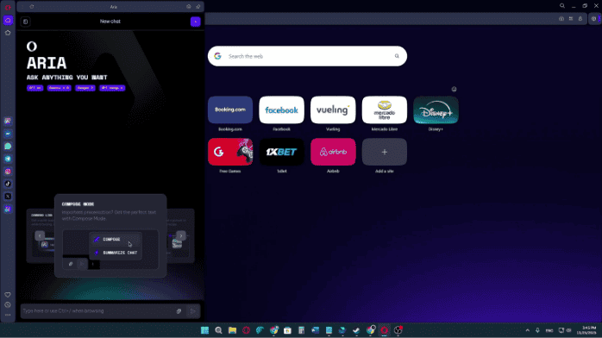
Task: Open Steam from taskbar
Action: [x=356, y=330]
